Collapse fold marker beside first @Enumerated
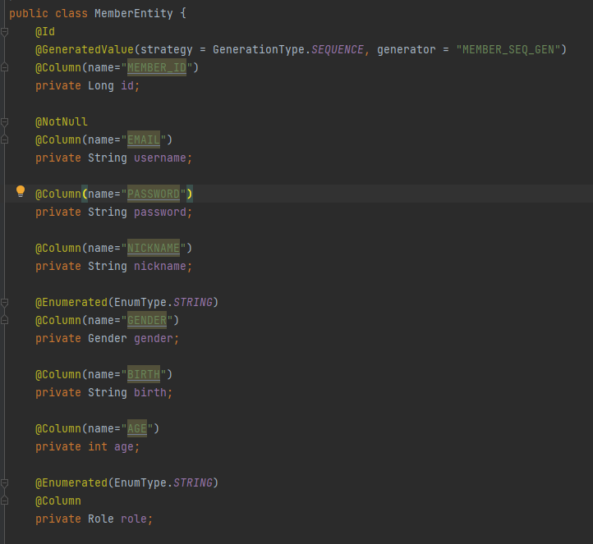593x544 pixels. point(5,303)
